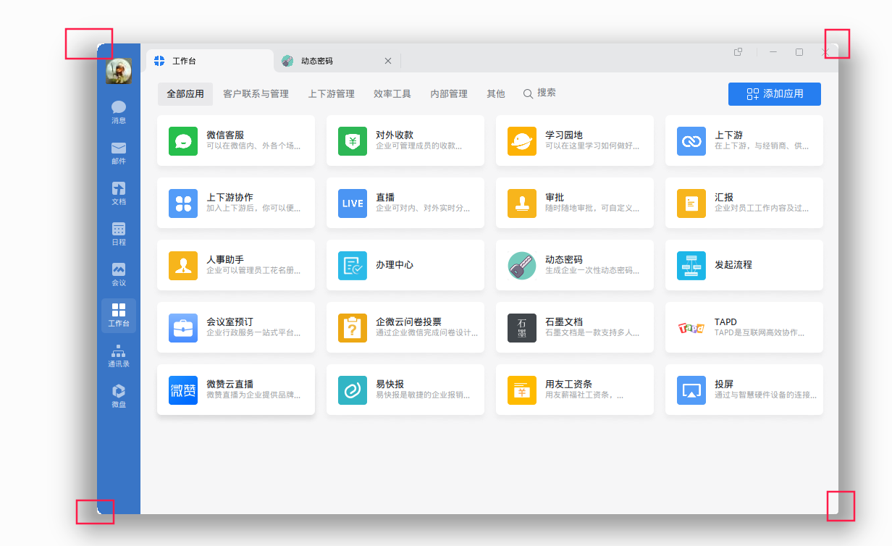Click the TAPD title text
This screenshot has height=546, width=892.
(725, 322)
